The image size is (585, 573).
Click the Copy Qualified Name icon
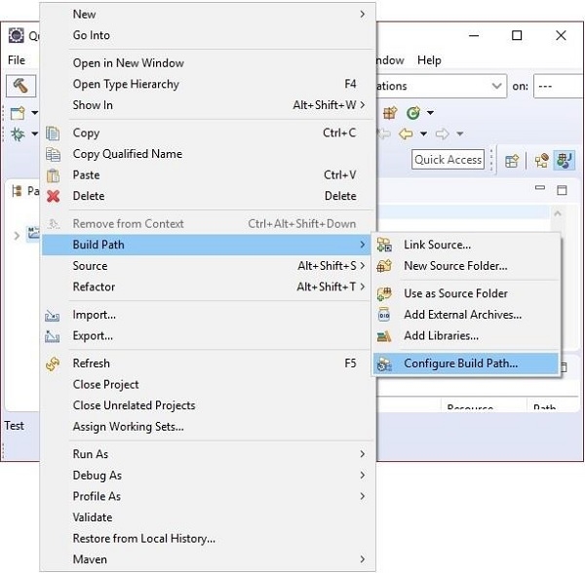(x=53, y=154)
